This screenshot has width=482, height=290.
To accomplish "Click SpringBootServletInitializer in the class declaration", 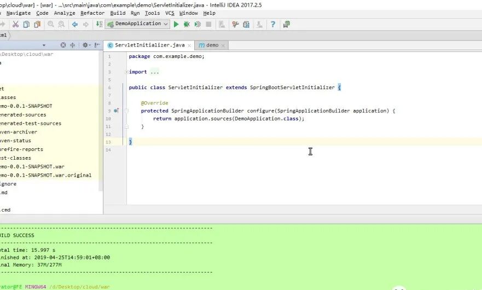I will (292, 88).
